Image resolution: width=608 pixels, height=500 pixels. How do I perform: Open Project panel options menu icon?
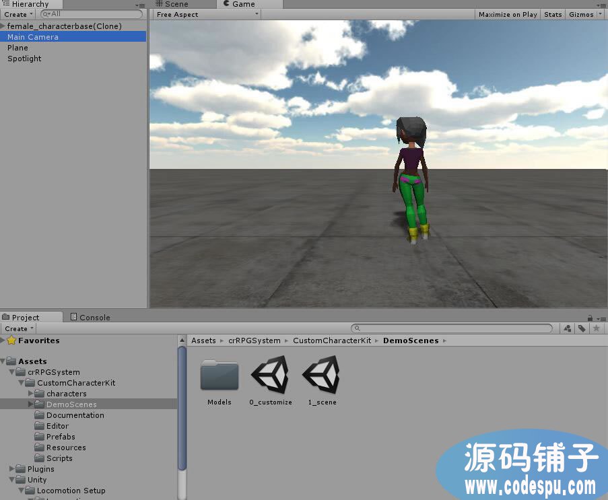coord(601,319)
